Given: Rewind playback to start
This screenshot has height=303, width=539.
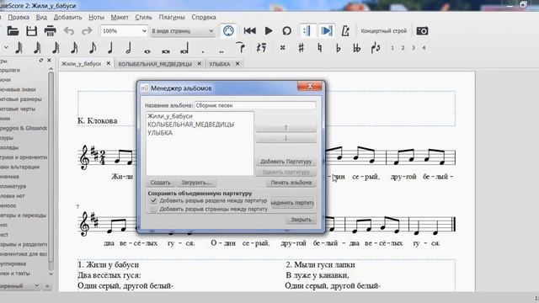Looking at the screenshot, I should pos(249,31).
